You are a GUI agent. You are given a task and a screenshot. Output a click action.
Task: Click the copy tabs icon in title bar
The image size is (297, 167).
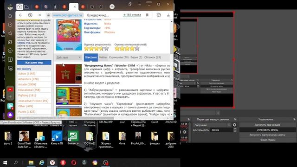130,4
